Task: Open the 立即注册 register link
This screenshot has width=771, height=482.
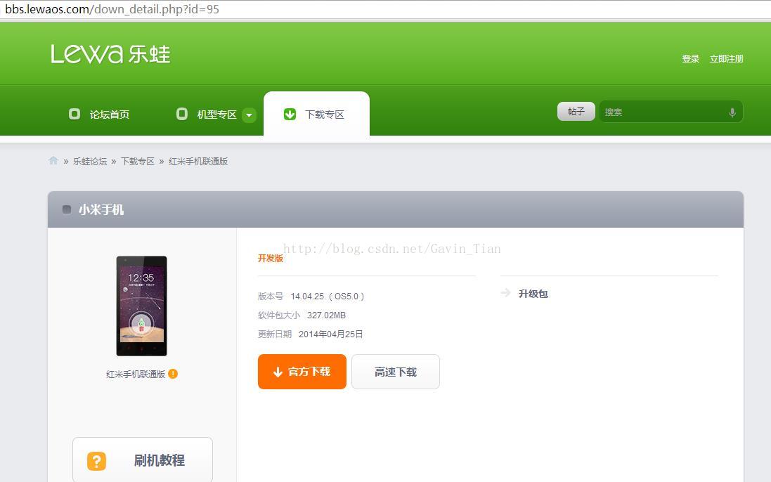Action: (726, 59)
